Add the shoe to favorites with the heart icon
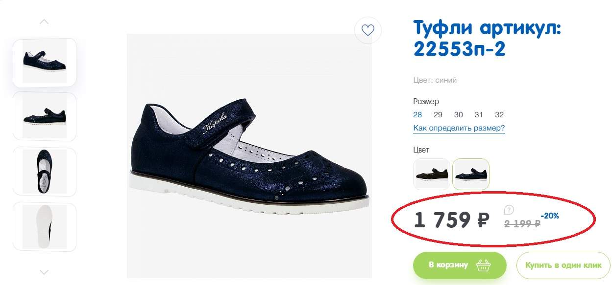 [x=368, y=30]
